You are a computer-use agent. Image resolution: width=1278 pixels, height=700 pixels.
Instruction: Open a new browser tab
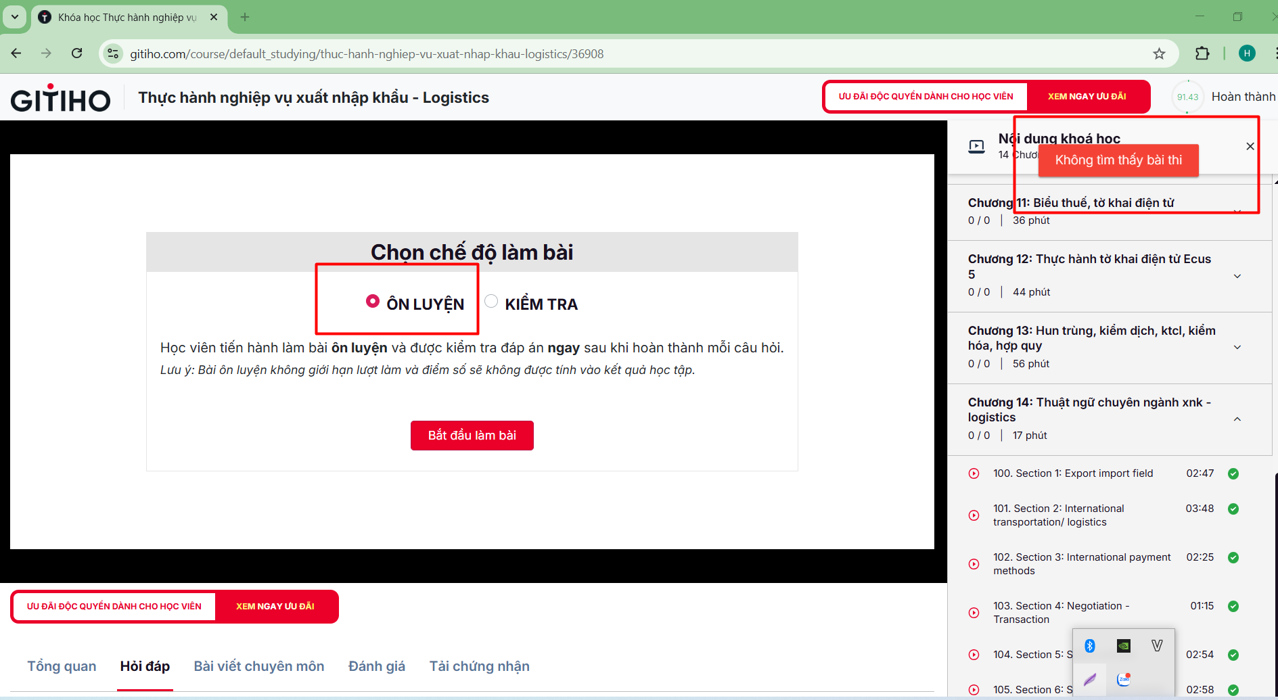click(x=245, y=17)
